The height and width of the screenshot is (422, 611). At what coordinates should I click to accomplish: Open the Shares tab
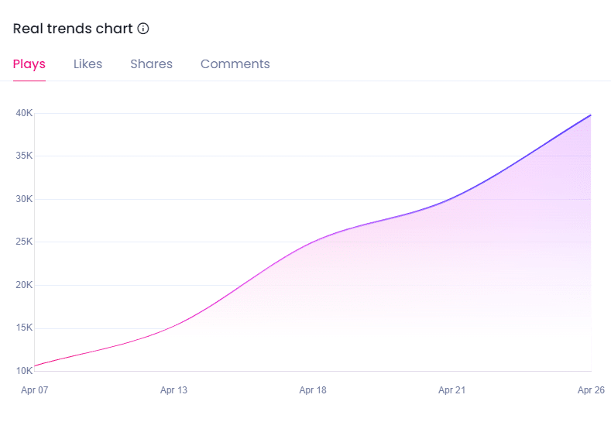[151, 64]
